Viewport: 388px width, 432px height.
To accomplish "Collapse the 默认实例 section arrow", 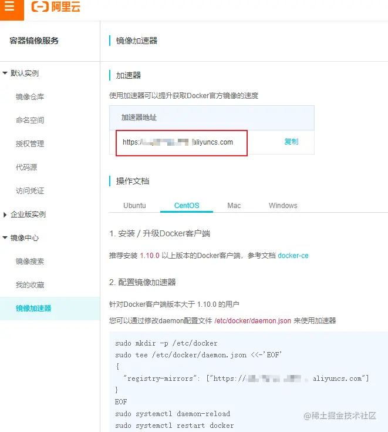I will click(x=5, y=73).
